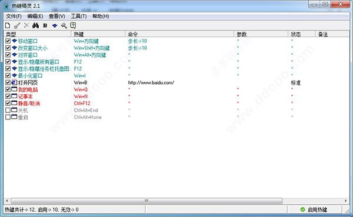
Task: Click the 启用热键 status bar button
Action: (x=314, y=209)
